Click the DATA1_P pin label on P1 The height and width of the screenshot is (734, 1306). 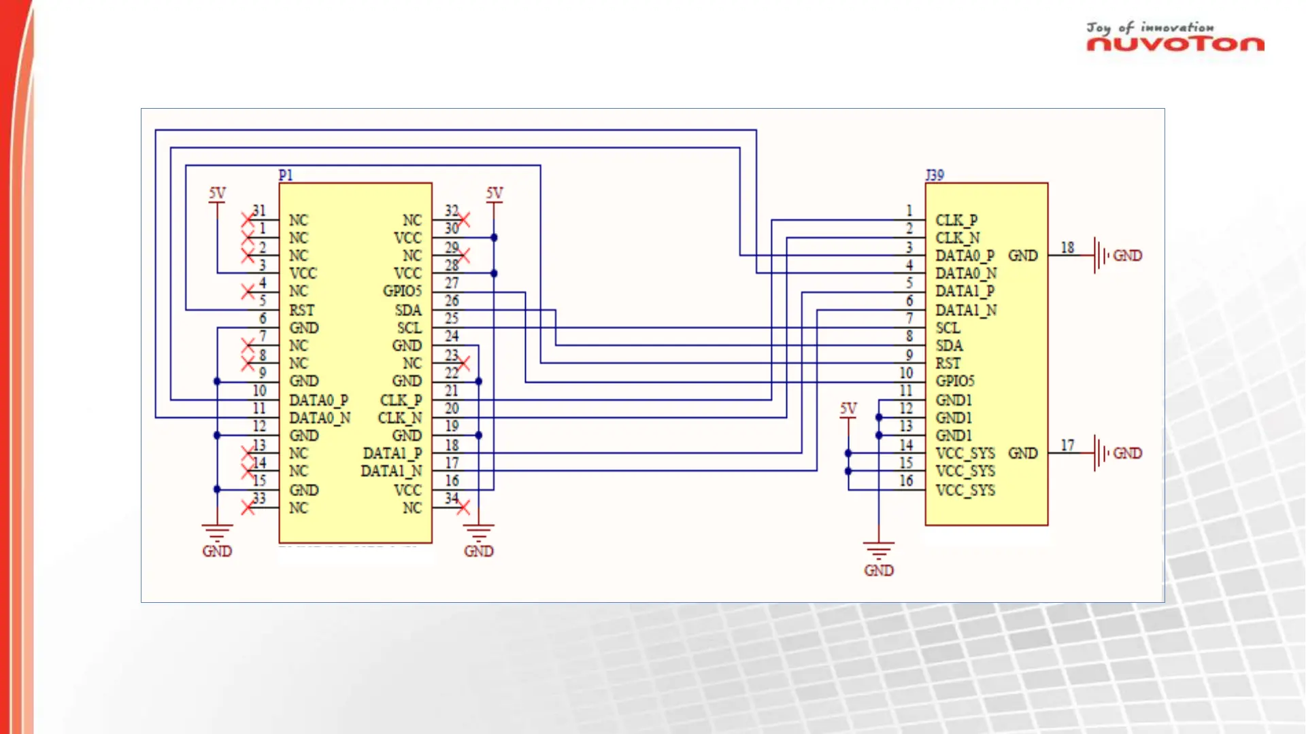coord(392,453)
